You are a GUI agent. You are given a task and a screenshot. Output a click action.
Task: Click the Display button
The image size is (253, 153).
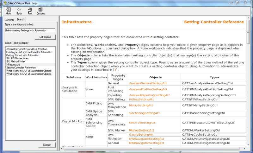pyautogui.click(x=47, y=145)
